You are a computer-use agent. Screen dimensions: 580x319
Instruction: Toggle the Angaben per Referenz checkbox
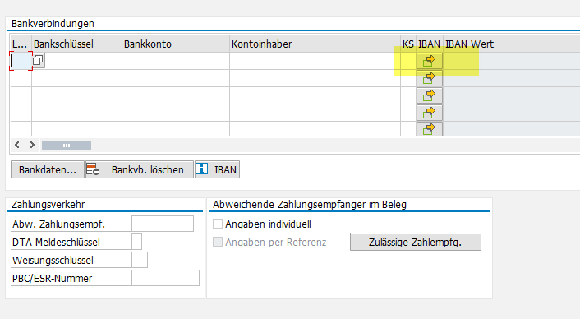pos(218,242)
